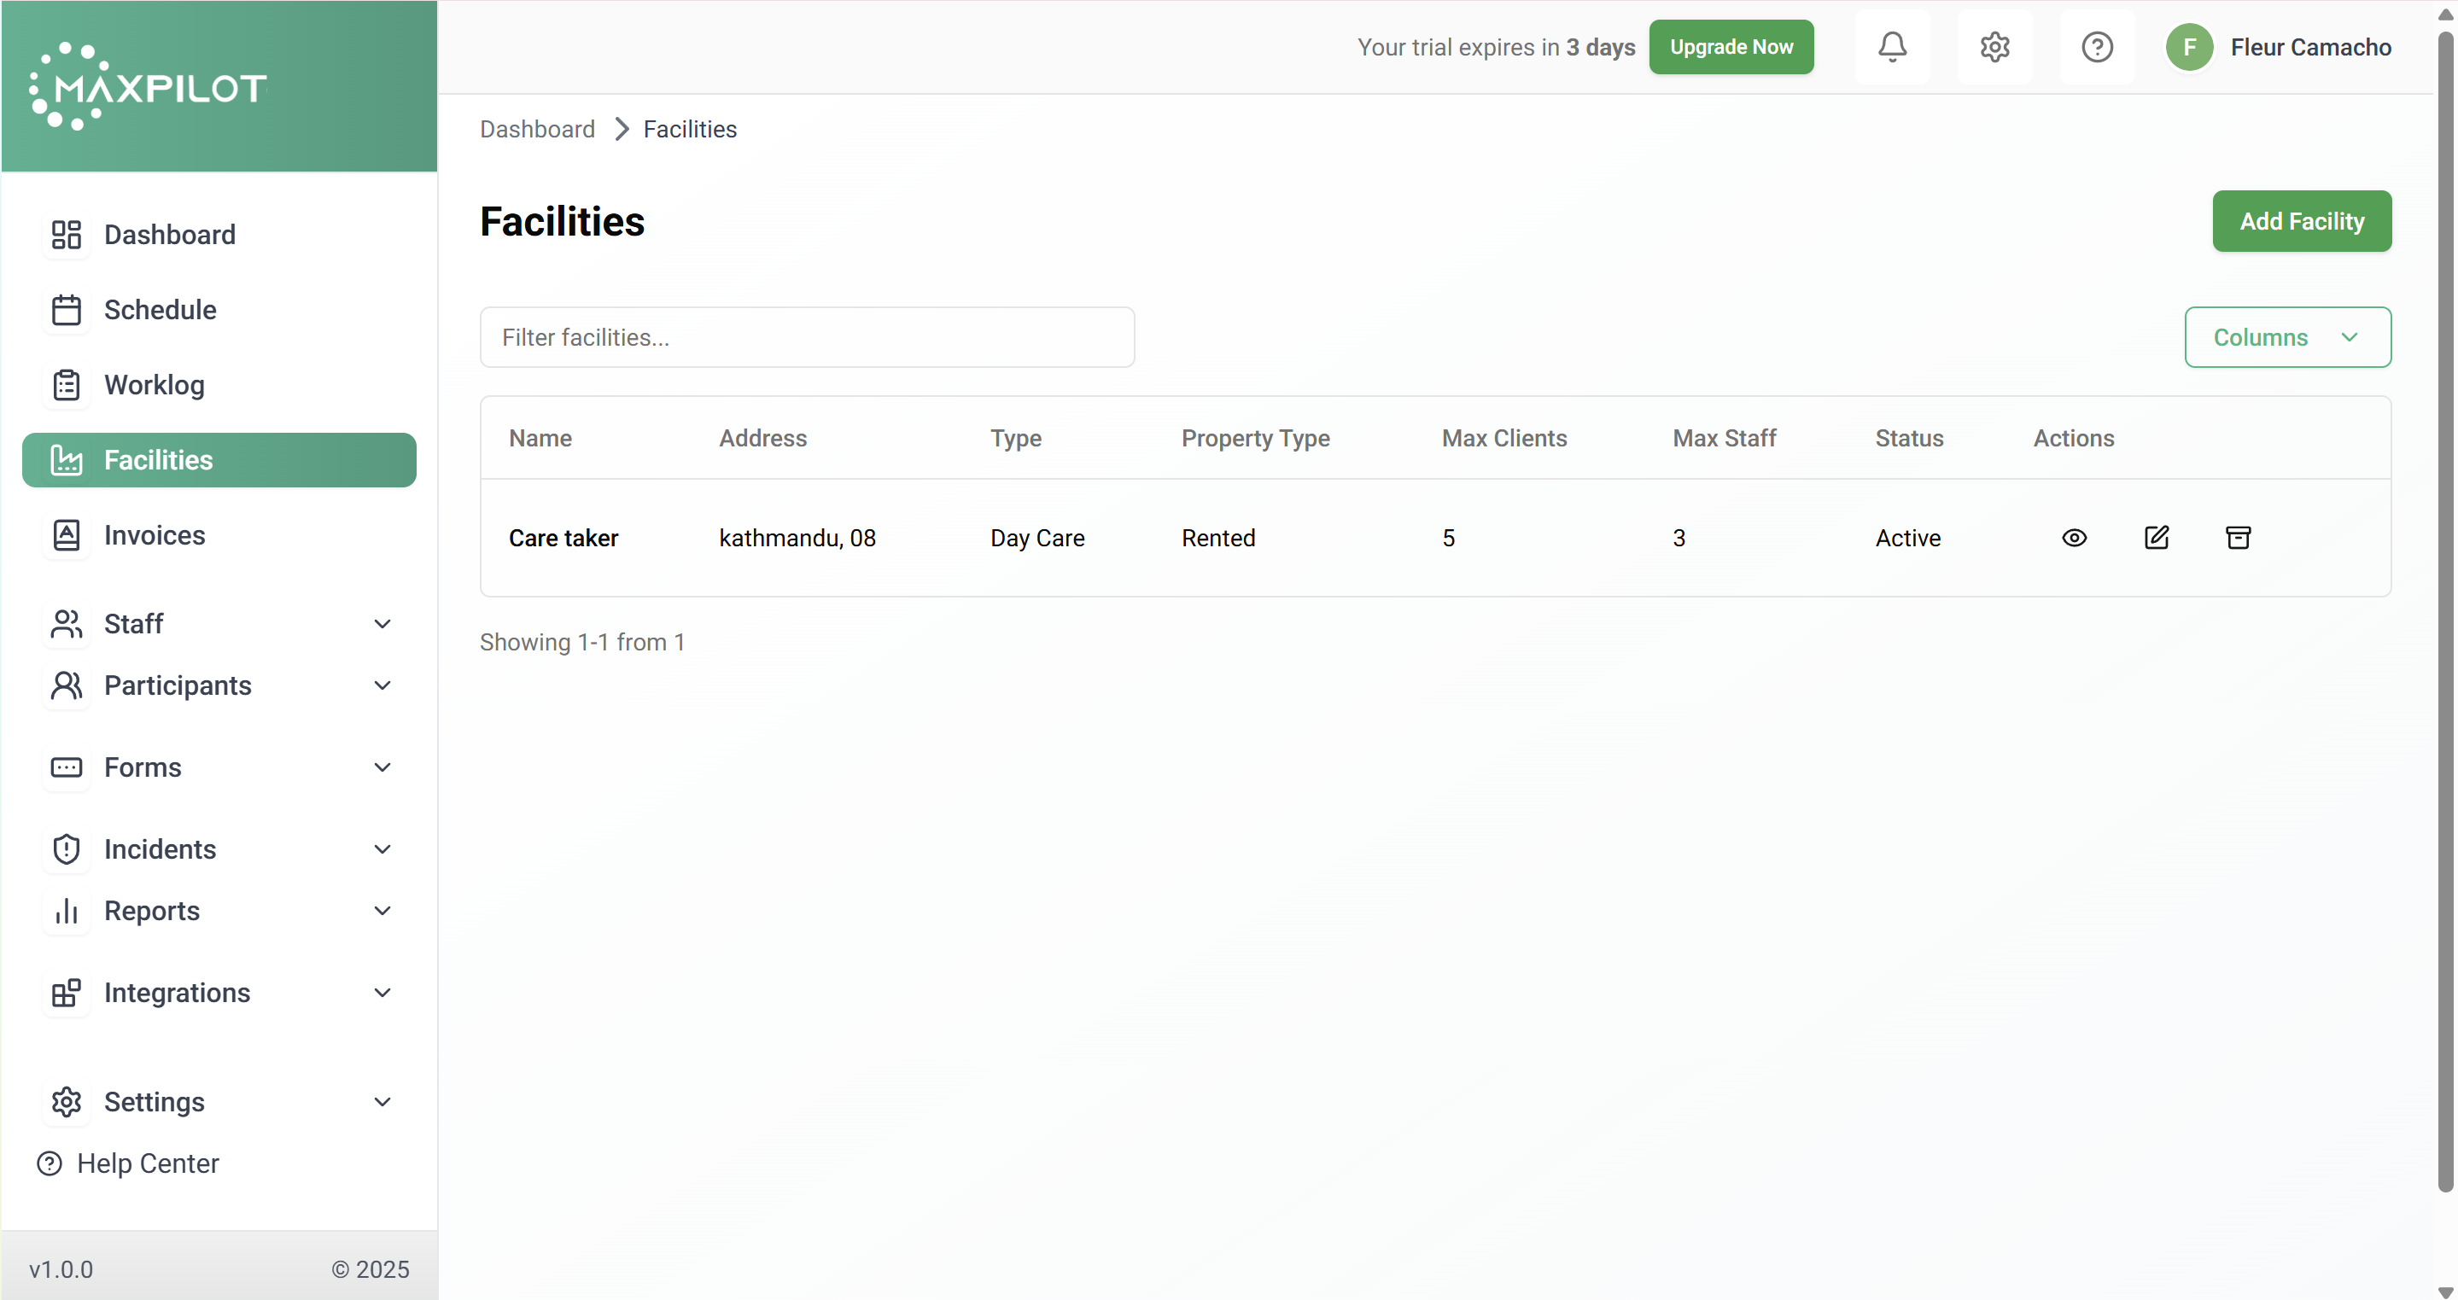
Task: Click the Filter facilities input field
Action: (x=806, y=336)
